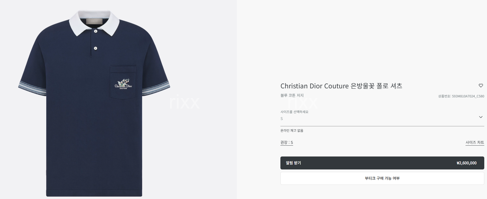This screenshot has height=199, width=487.
Task: Open the size dropdown showing S
Action: [382, 118]
